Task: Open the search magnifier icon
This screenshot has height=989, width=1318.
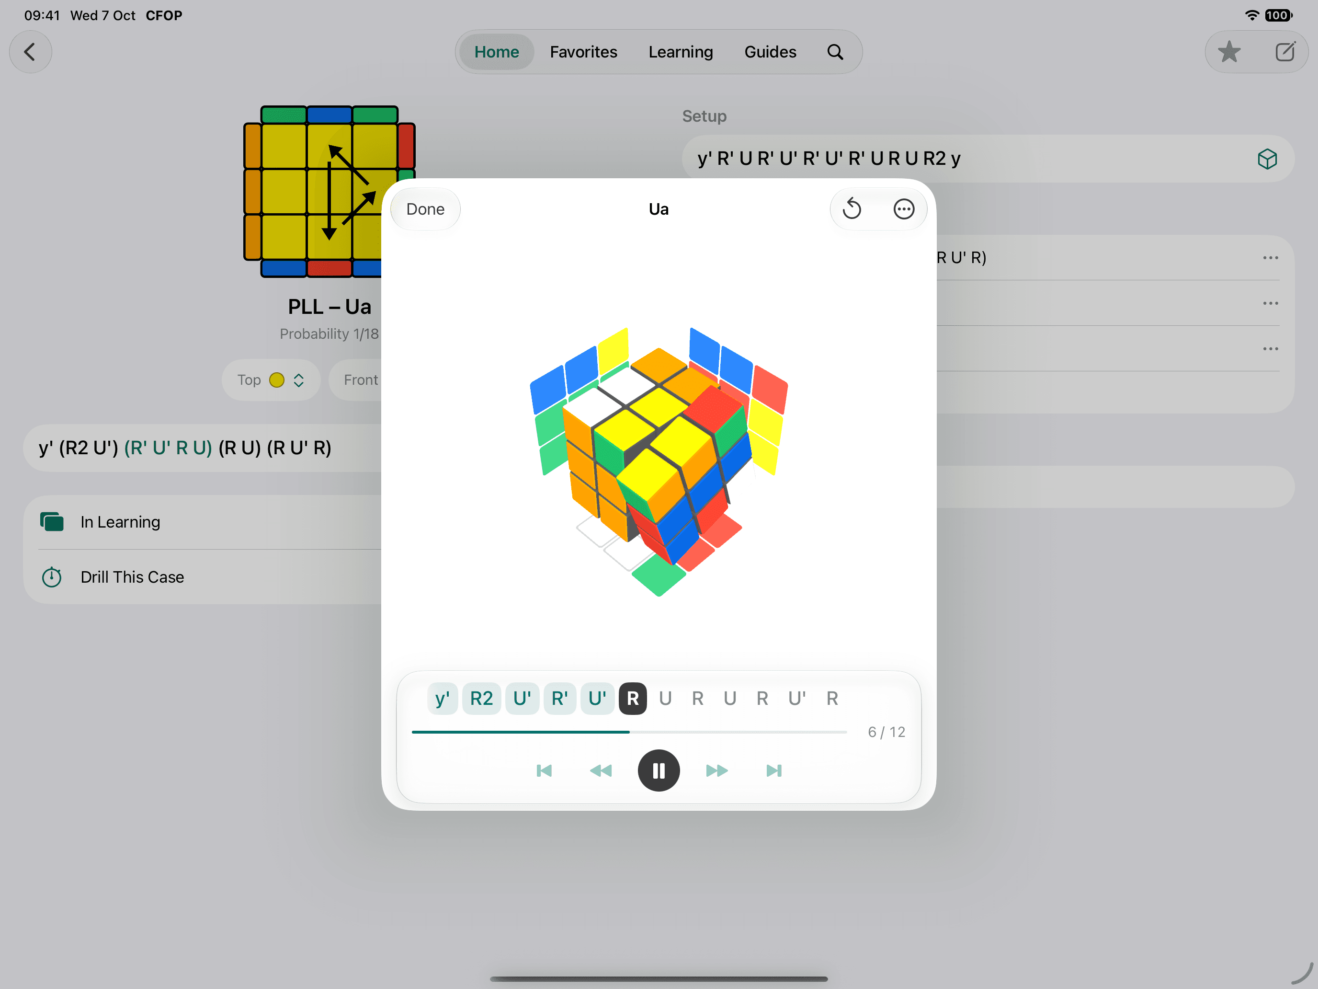Action: coord(835,52)
